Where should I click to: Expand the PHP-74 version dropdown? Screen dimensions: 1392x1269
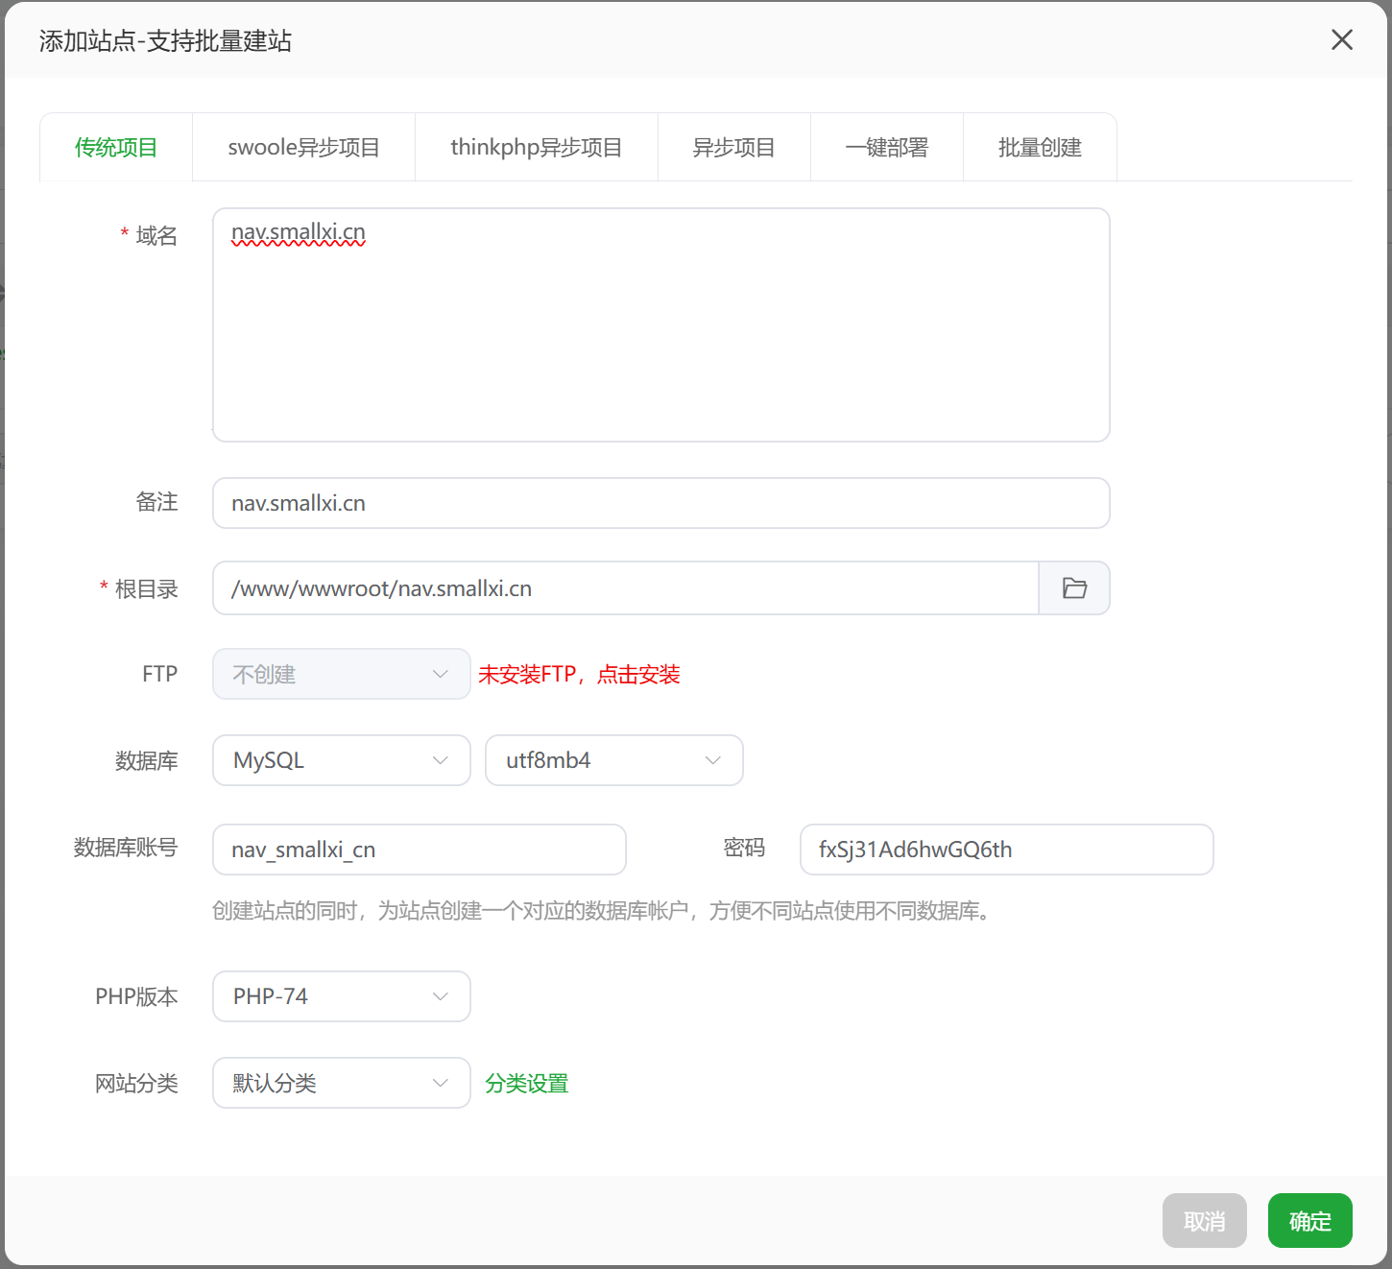[x=341, y=996]
